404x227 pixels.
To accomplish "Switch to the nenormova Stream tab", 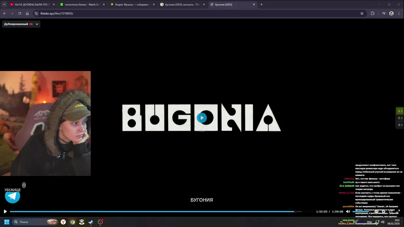I will [82, 4].
